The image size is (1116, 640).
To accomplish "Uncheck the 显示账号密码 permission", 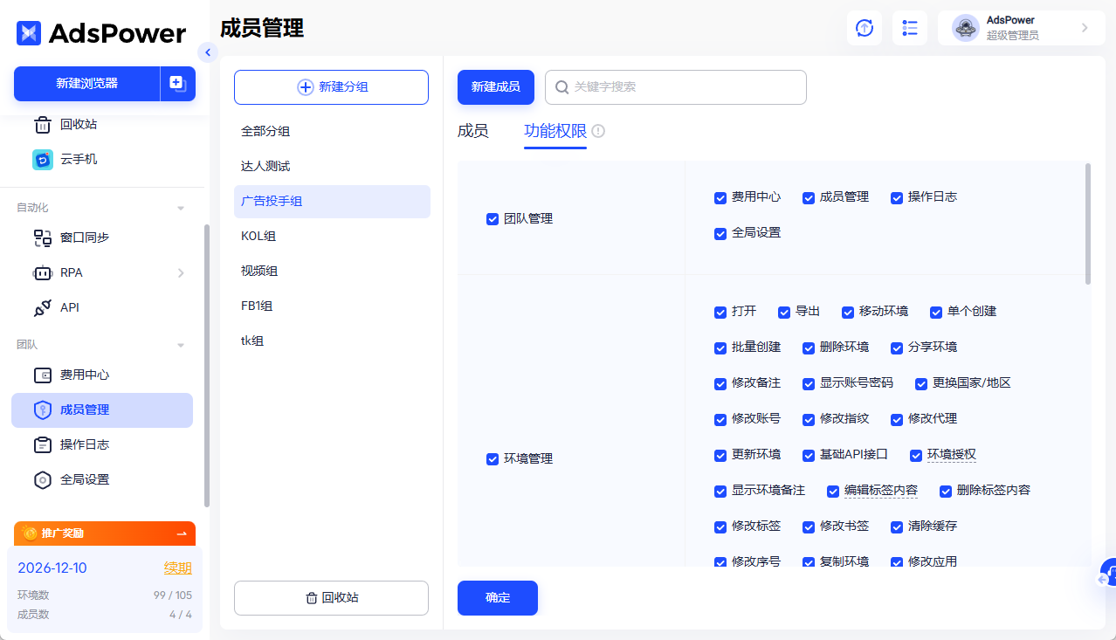I will point(809,383).
